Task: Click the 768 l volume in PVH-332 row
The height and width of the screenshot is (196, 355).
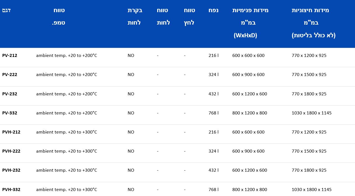Action: point(213,190)
